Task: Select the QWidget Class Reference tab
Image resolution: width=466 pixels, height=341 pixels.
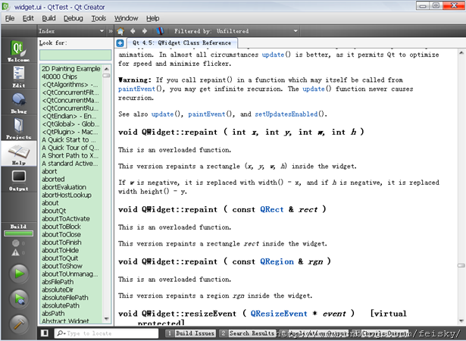Action: tap(182, 42)
